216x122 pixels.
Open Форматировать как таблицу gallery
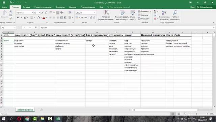pyautogui.click(x=122, y=15)
